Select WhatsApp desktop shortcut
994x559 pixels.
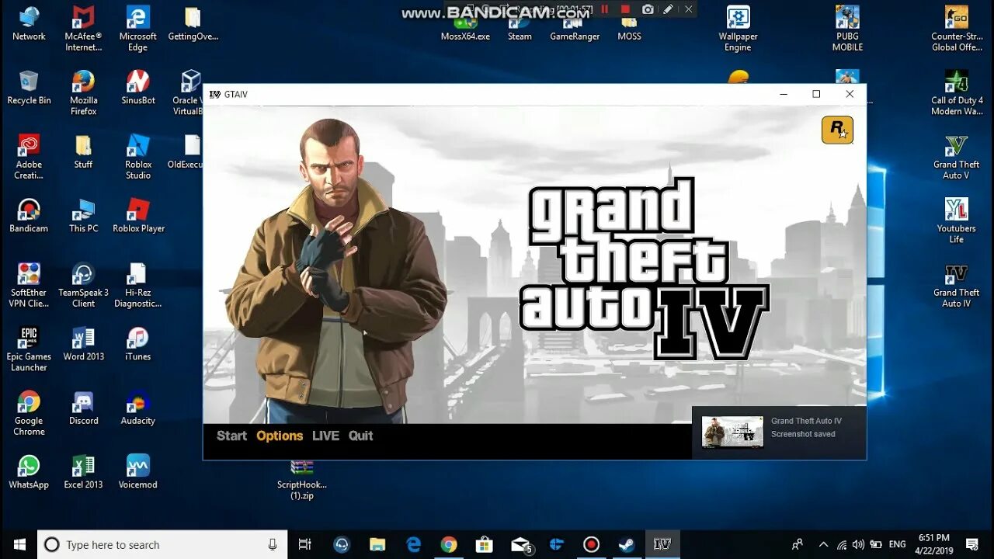tap(29, 472)
